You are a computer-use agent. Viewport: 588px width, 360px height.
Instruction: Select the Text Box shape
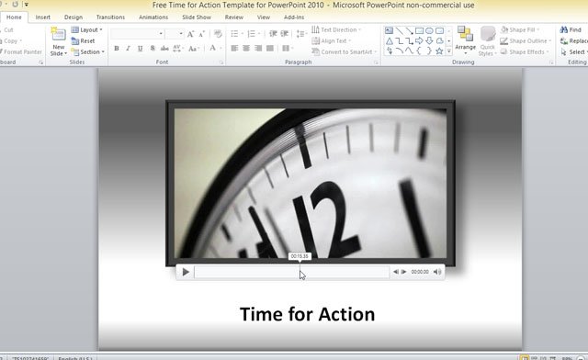point(390,30)
